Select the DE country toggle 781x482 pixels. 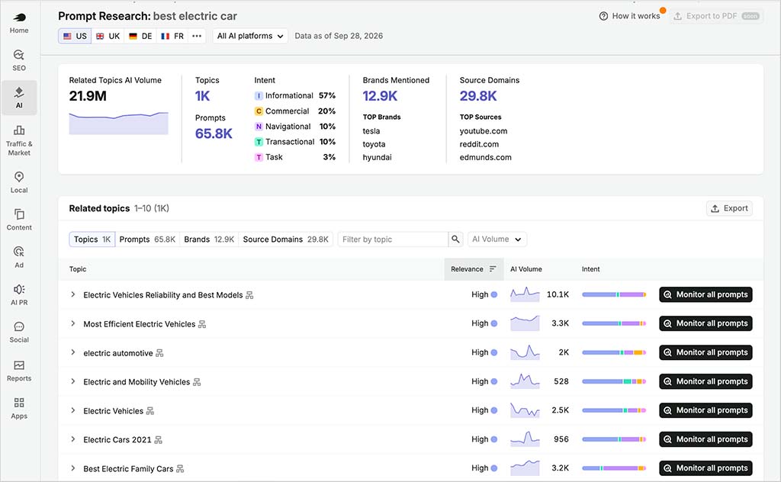(140, 36)
